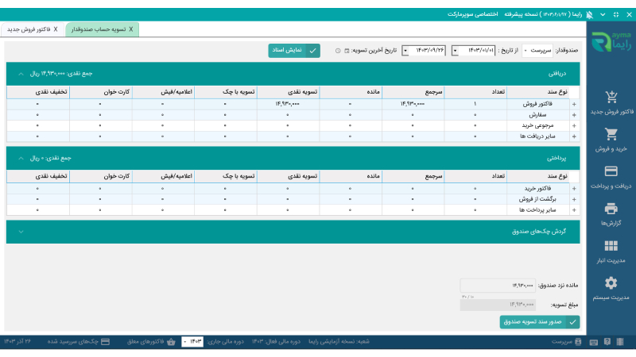Open the New Sales Invoice cart icon in sidebar
Image resolution: width=636 pixels, height=357 pixels.
coord(611,98)
